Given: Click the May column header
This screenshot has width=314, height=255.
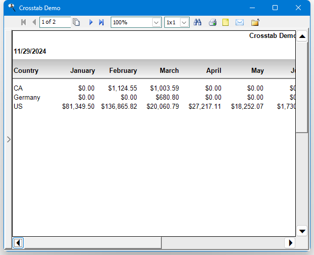Looking at the screenshot, I should point(257,70).
